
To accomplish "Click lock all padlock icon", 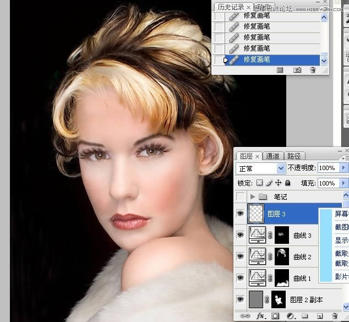I will [288, 183].
